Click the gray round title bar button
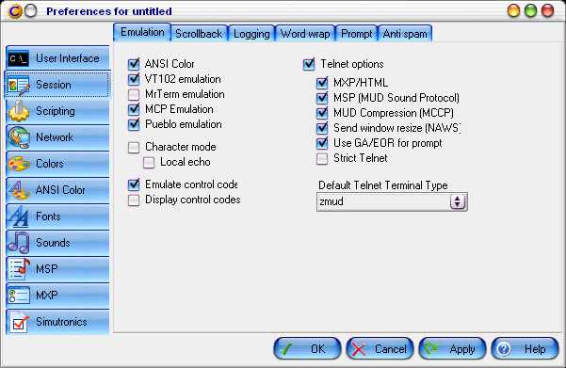 pyautogui.click(x=31, y=11)
